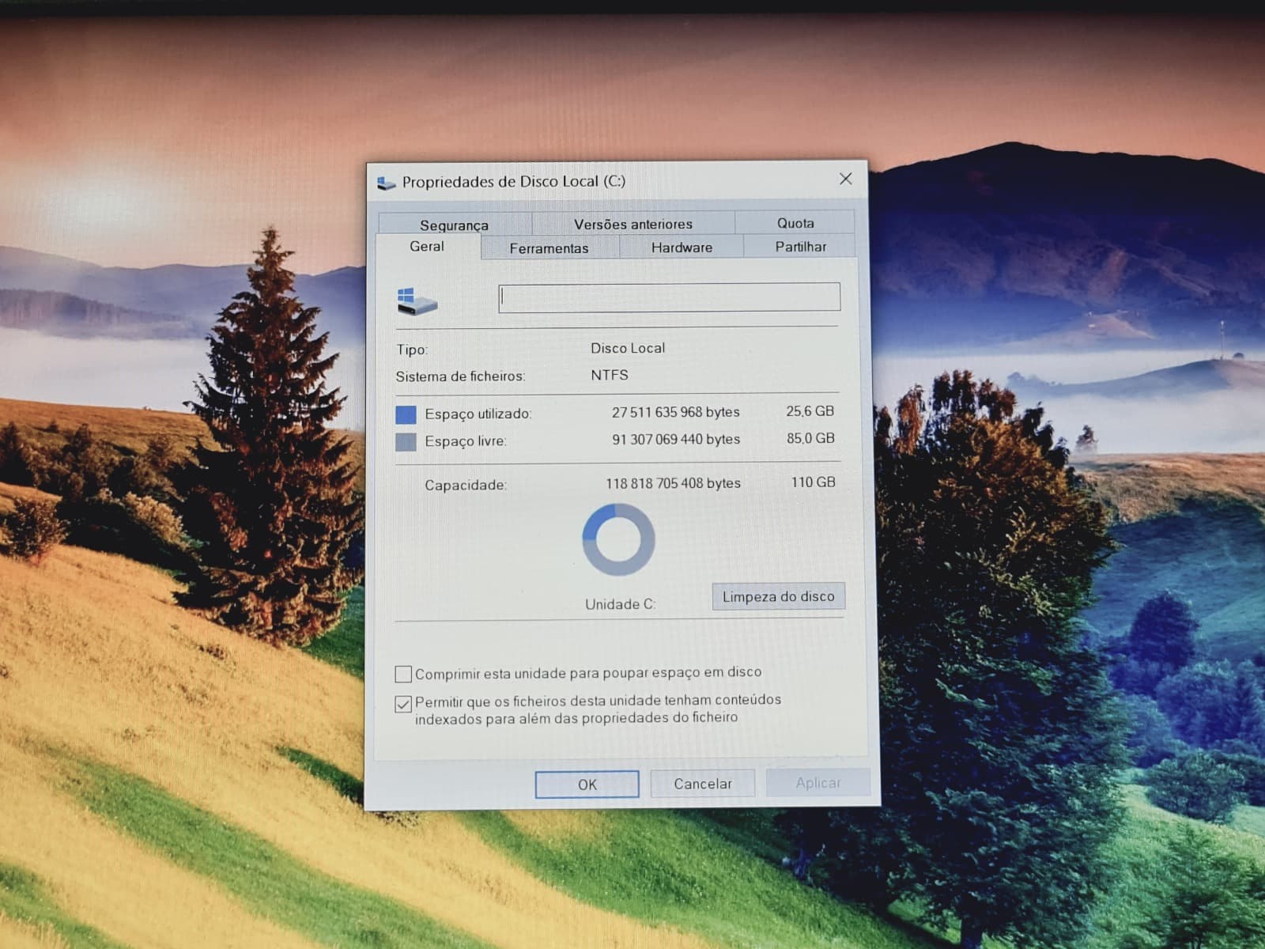The image size is (1265, 949).
Task: Click the disk usage donut chart
Action: click(618, 540)
